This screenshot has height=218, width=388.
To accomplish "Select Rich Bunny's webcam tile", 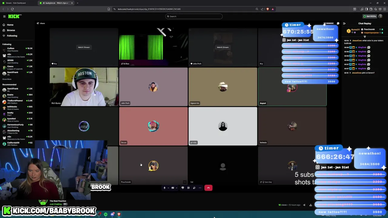I will [84, 87].
